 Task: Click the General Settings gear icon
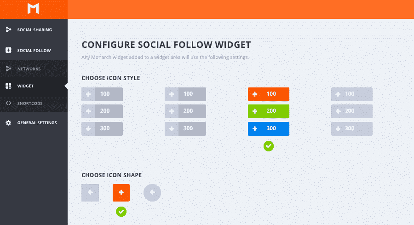point(8,122)
